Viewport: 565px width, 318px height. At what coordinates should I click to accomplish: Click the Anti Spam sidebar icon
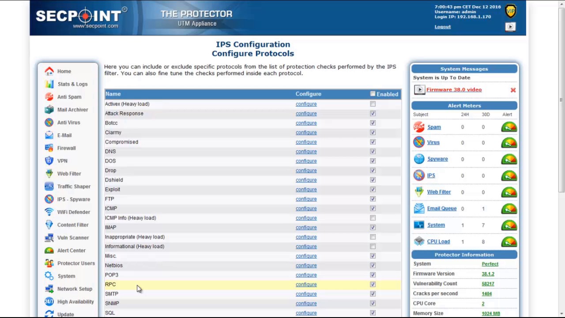49,97
